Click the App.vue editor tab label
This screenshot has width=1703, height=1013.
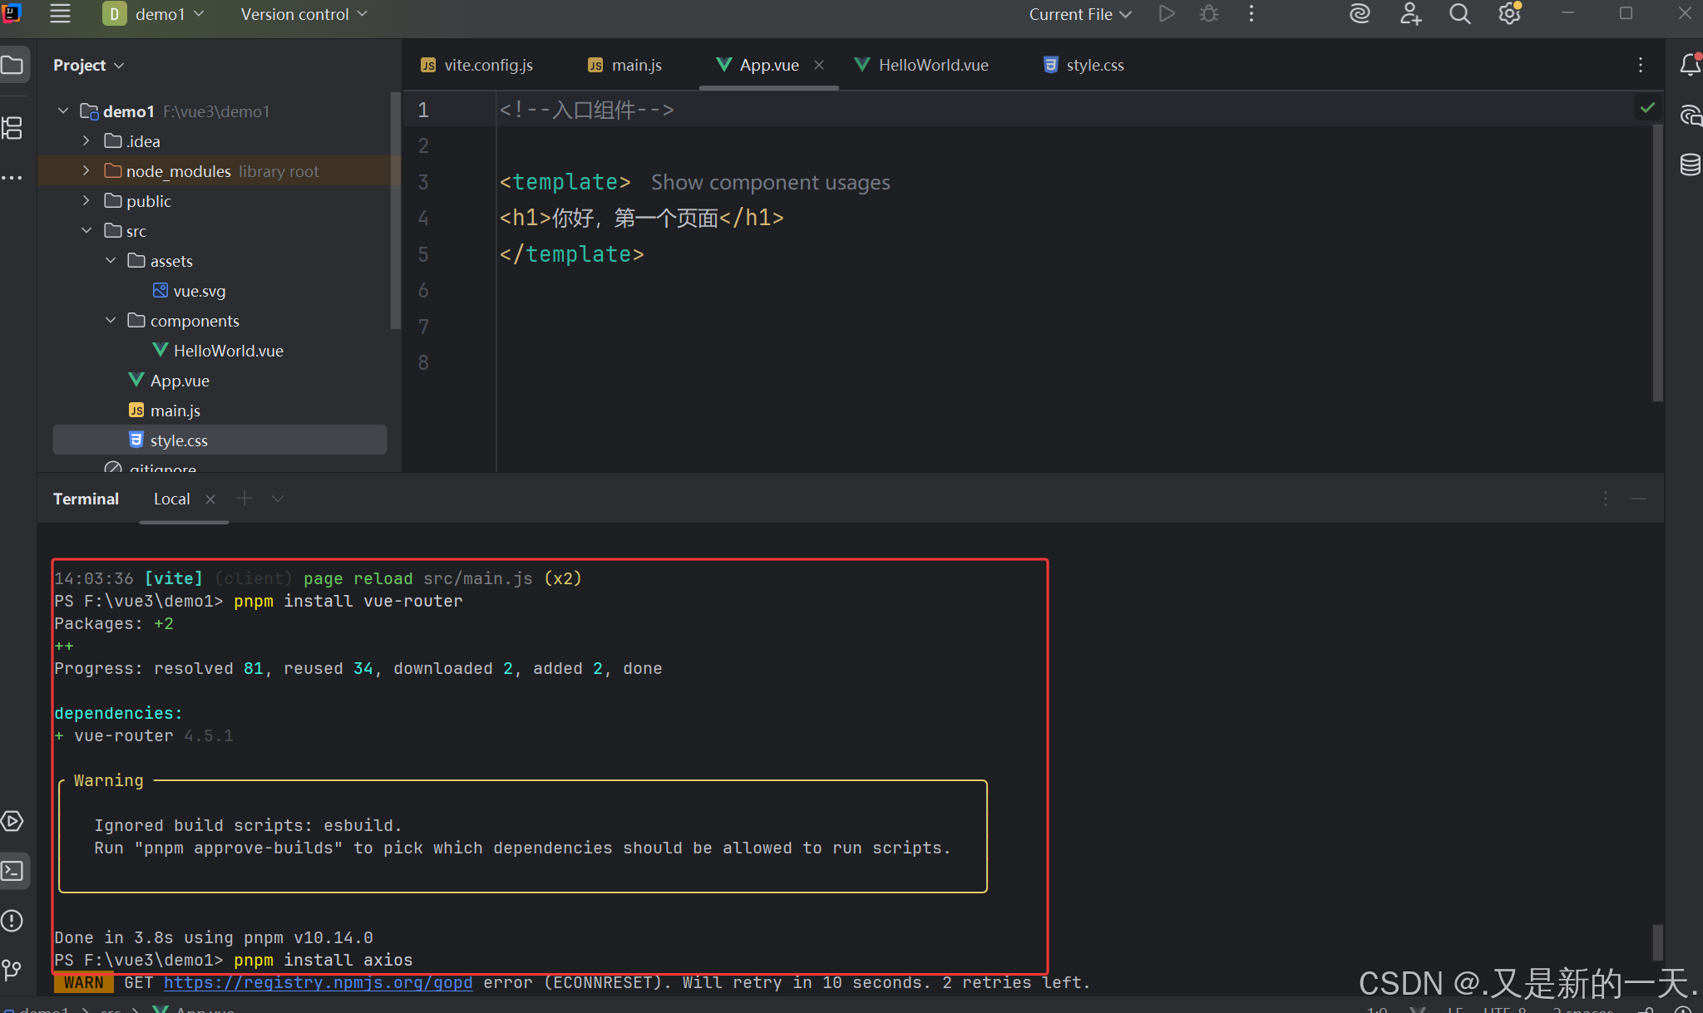769,65
